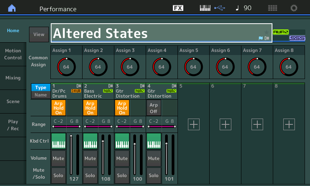This screenshot has height=186, width=310.
Task: Click the SSS badge beside performance name
Action: point(297,38)
